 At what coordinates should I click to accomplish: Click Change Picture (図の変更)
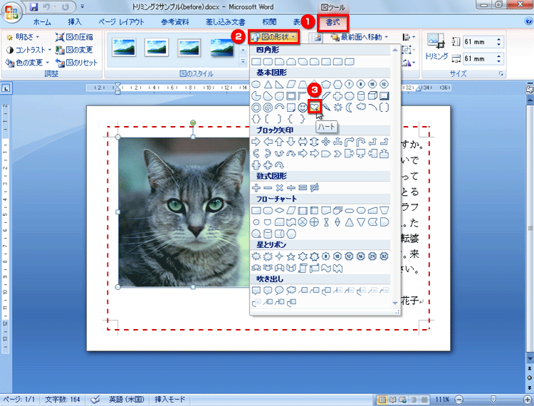74,50
